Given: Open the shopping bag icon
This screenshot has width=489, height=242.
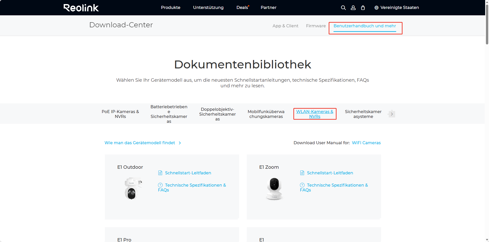Looking at the screenshot, I should coord(363,8).
